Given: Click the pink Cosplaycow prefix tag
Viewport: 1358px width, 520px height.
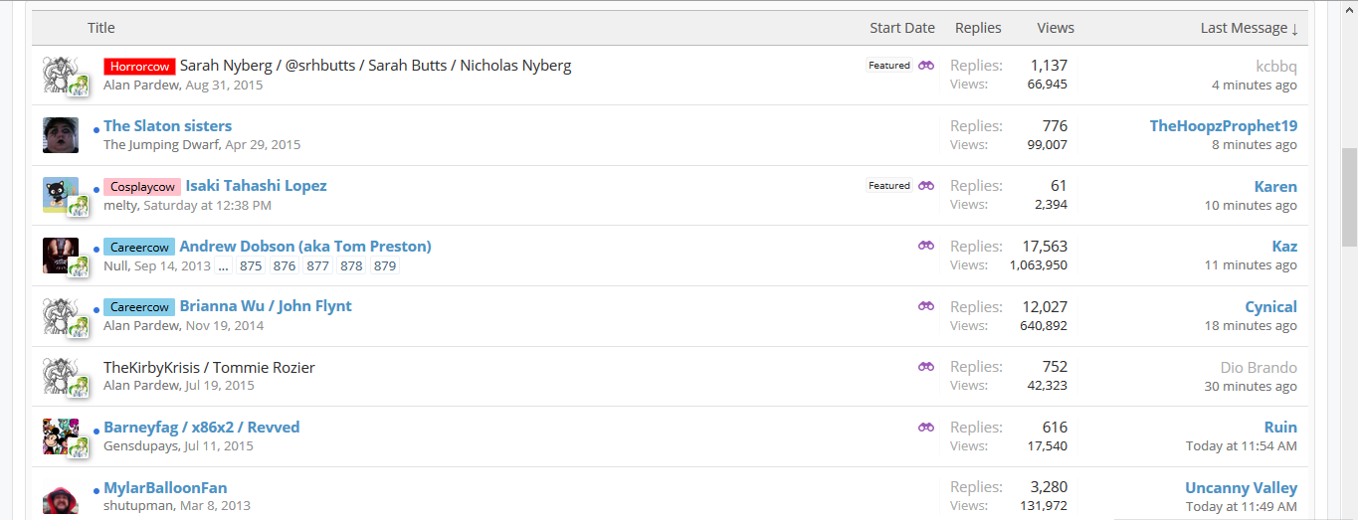Looking at the screenshot, I should 142,187.
